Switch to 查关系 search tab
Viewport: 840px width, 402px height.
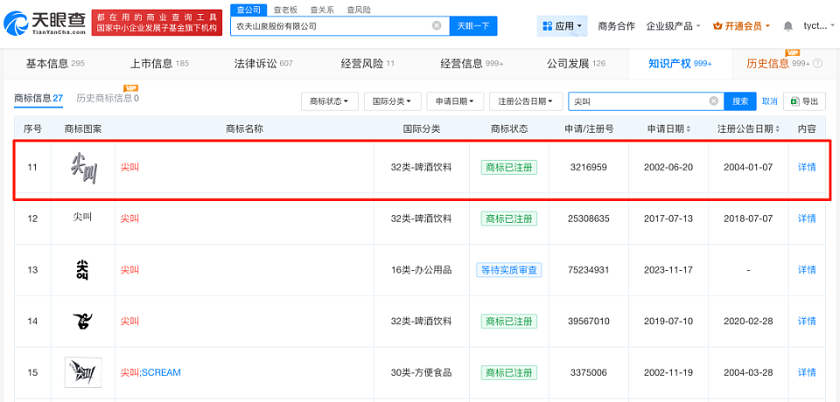321,10
